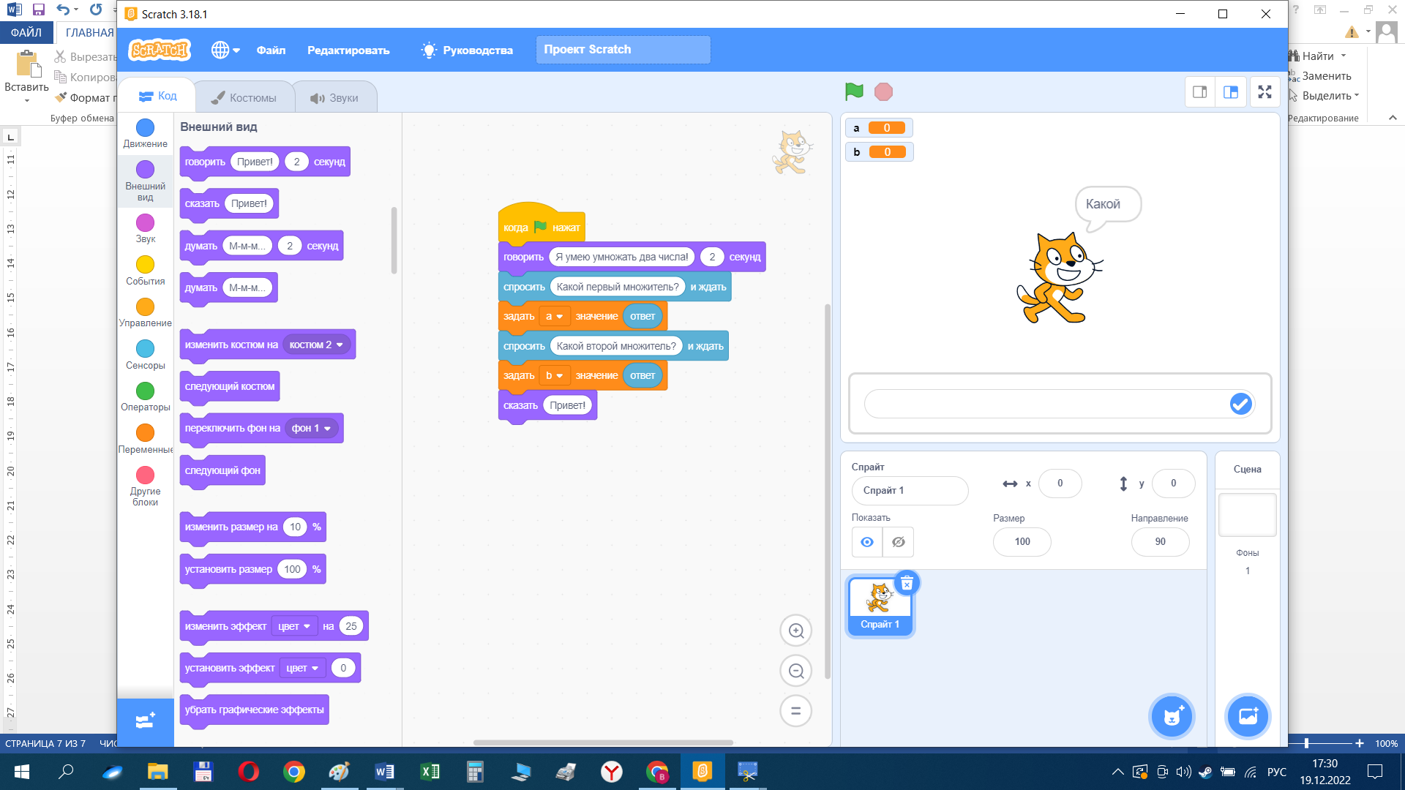Screen dimensions: 1405x790
Task: Submit answer with the blue checkmark
Action: point(1240,404)
